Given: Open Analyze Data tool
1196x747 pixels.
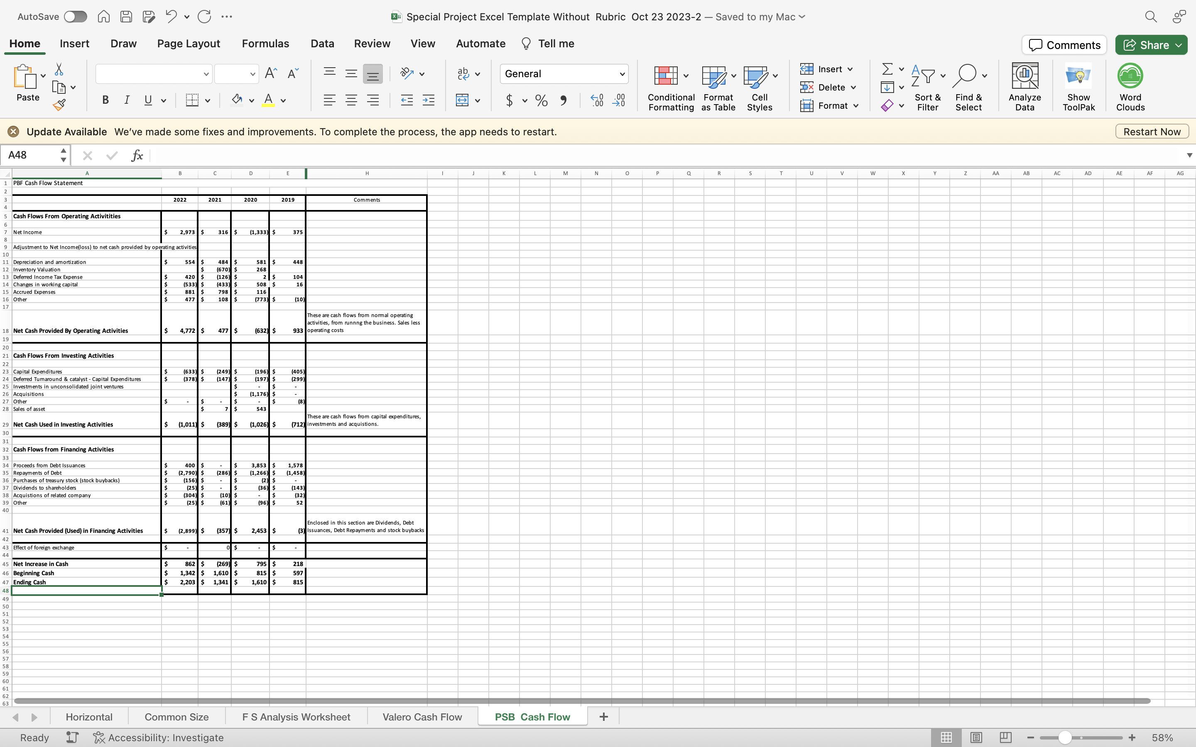Looking at the screenshot, I should pyautogui.click(x=1024, y=88).
